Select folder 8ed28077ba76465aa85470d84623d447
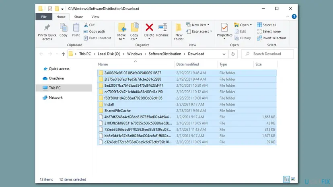Image resolution: width=333 pixels, height=187 pixels. [187, 85]
